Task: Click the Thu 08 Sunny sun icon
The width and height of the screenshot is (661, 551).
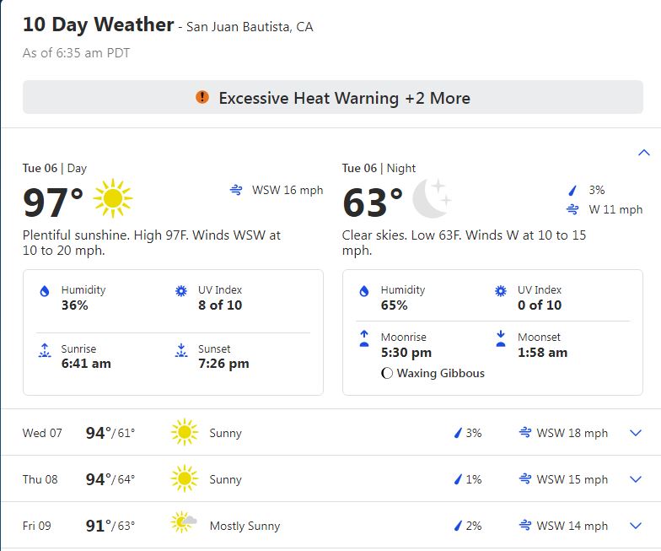Action: tap(184, 478)
